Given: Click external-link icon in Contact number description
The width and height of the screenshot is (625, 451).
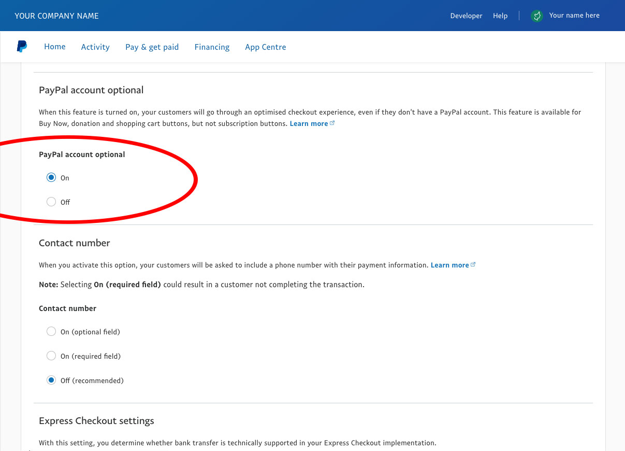Looking at the screenshot, I should pyautogui.click(x=473, y=265).
